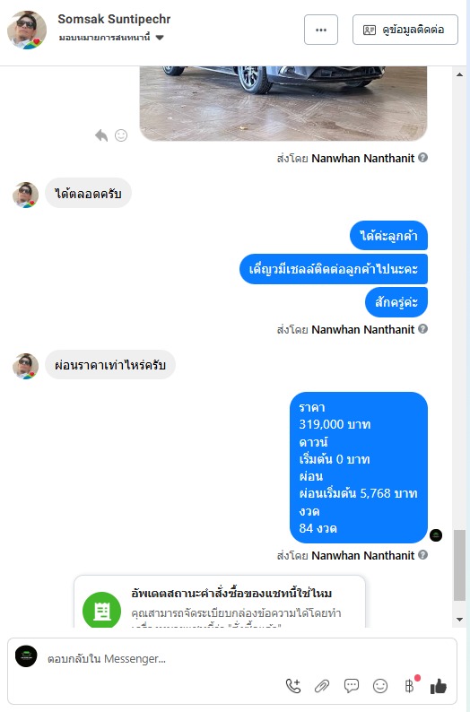470x712 pixels.
Task: Open the car photo thumbnail
Action: tap(283, 103)
